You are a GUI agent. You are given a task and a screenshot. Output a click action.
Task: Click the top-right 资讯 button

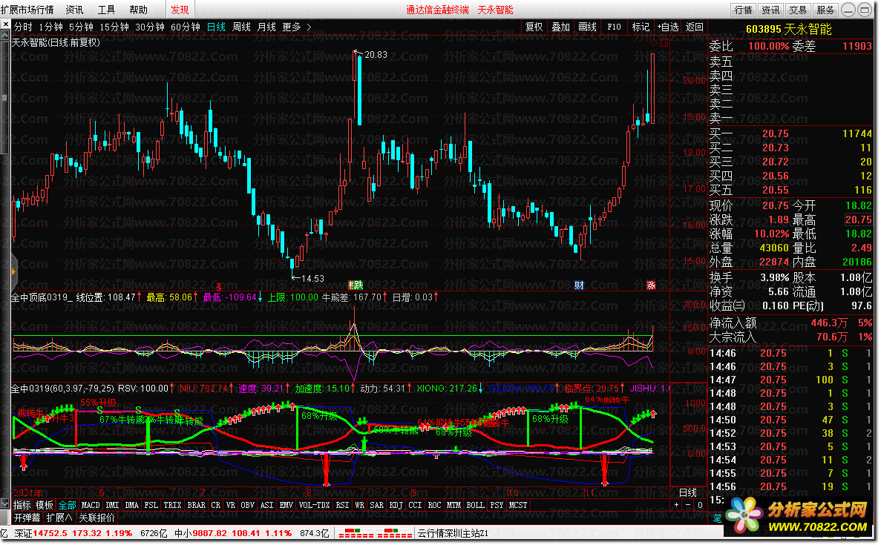pyautogui.click(x=770, y=10)
